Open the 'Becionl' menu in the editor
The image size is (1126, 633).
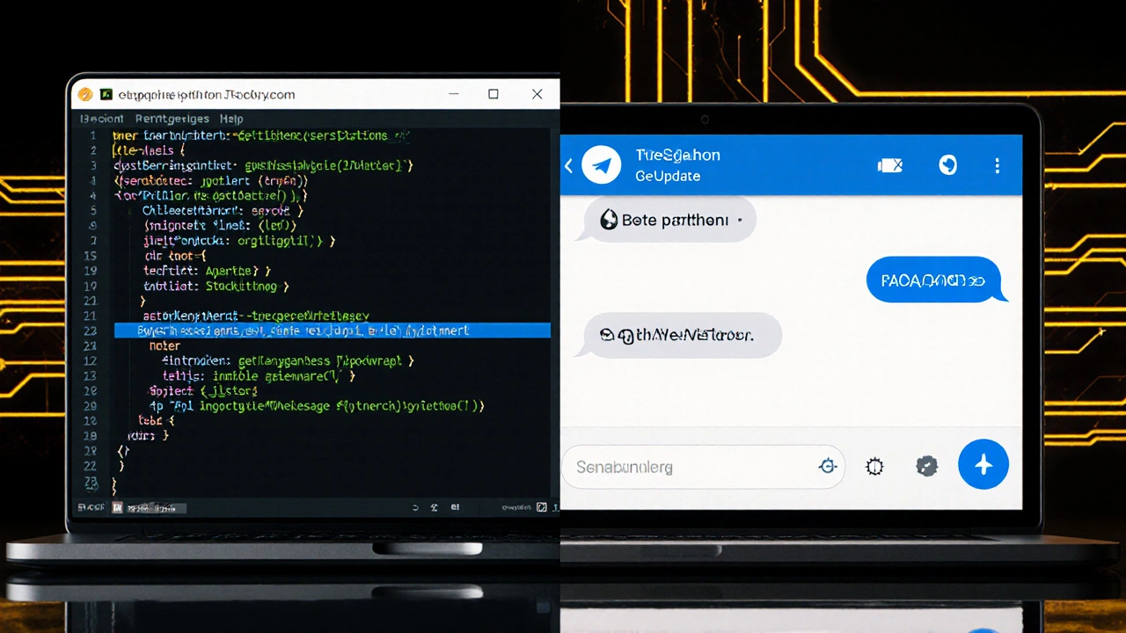(x=101, y=119)
